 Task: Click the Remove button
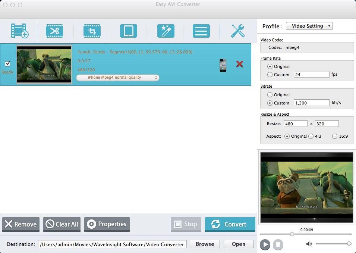[x=21, y=224]
